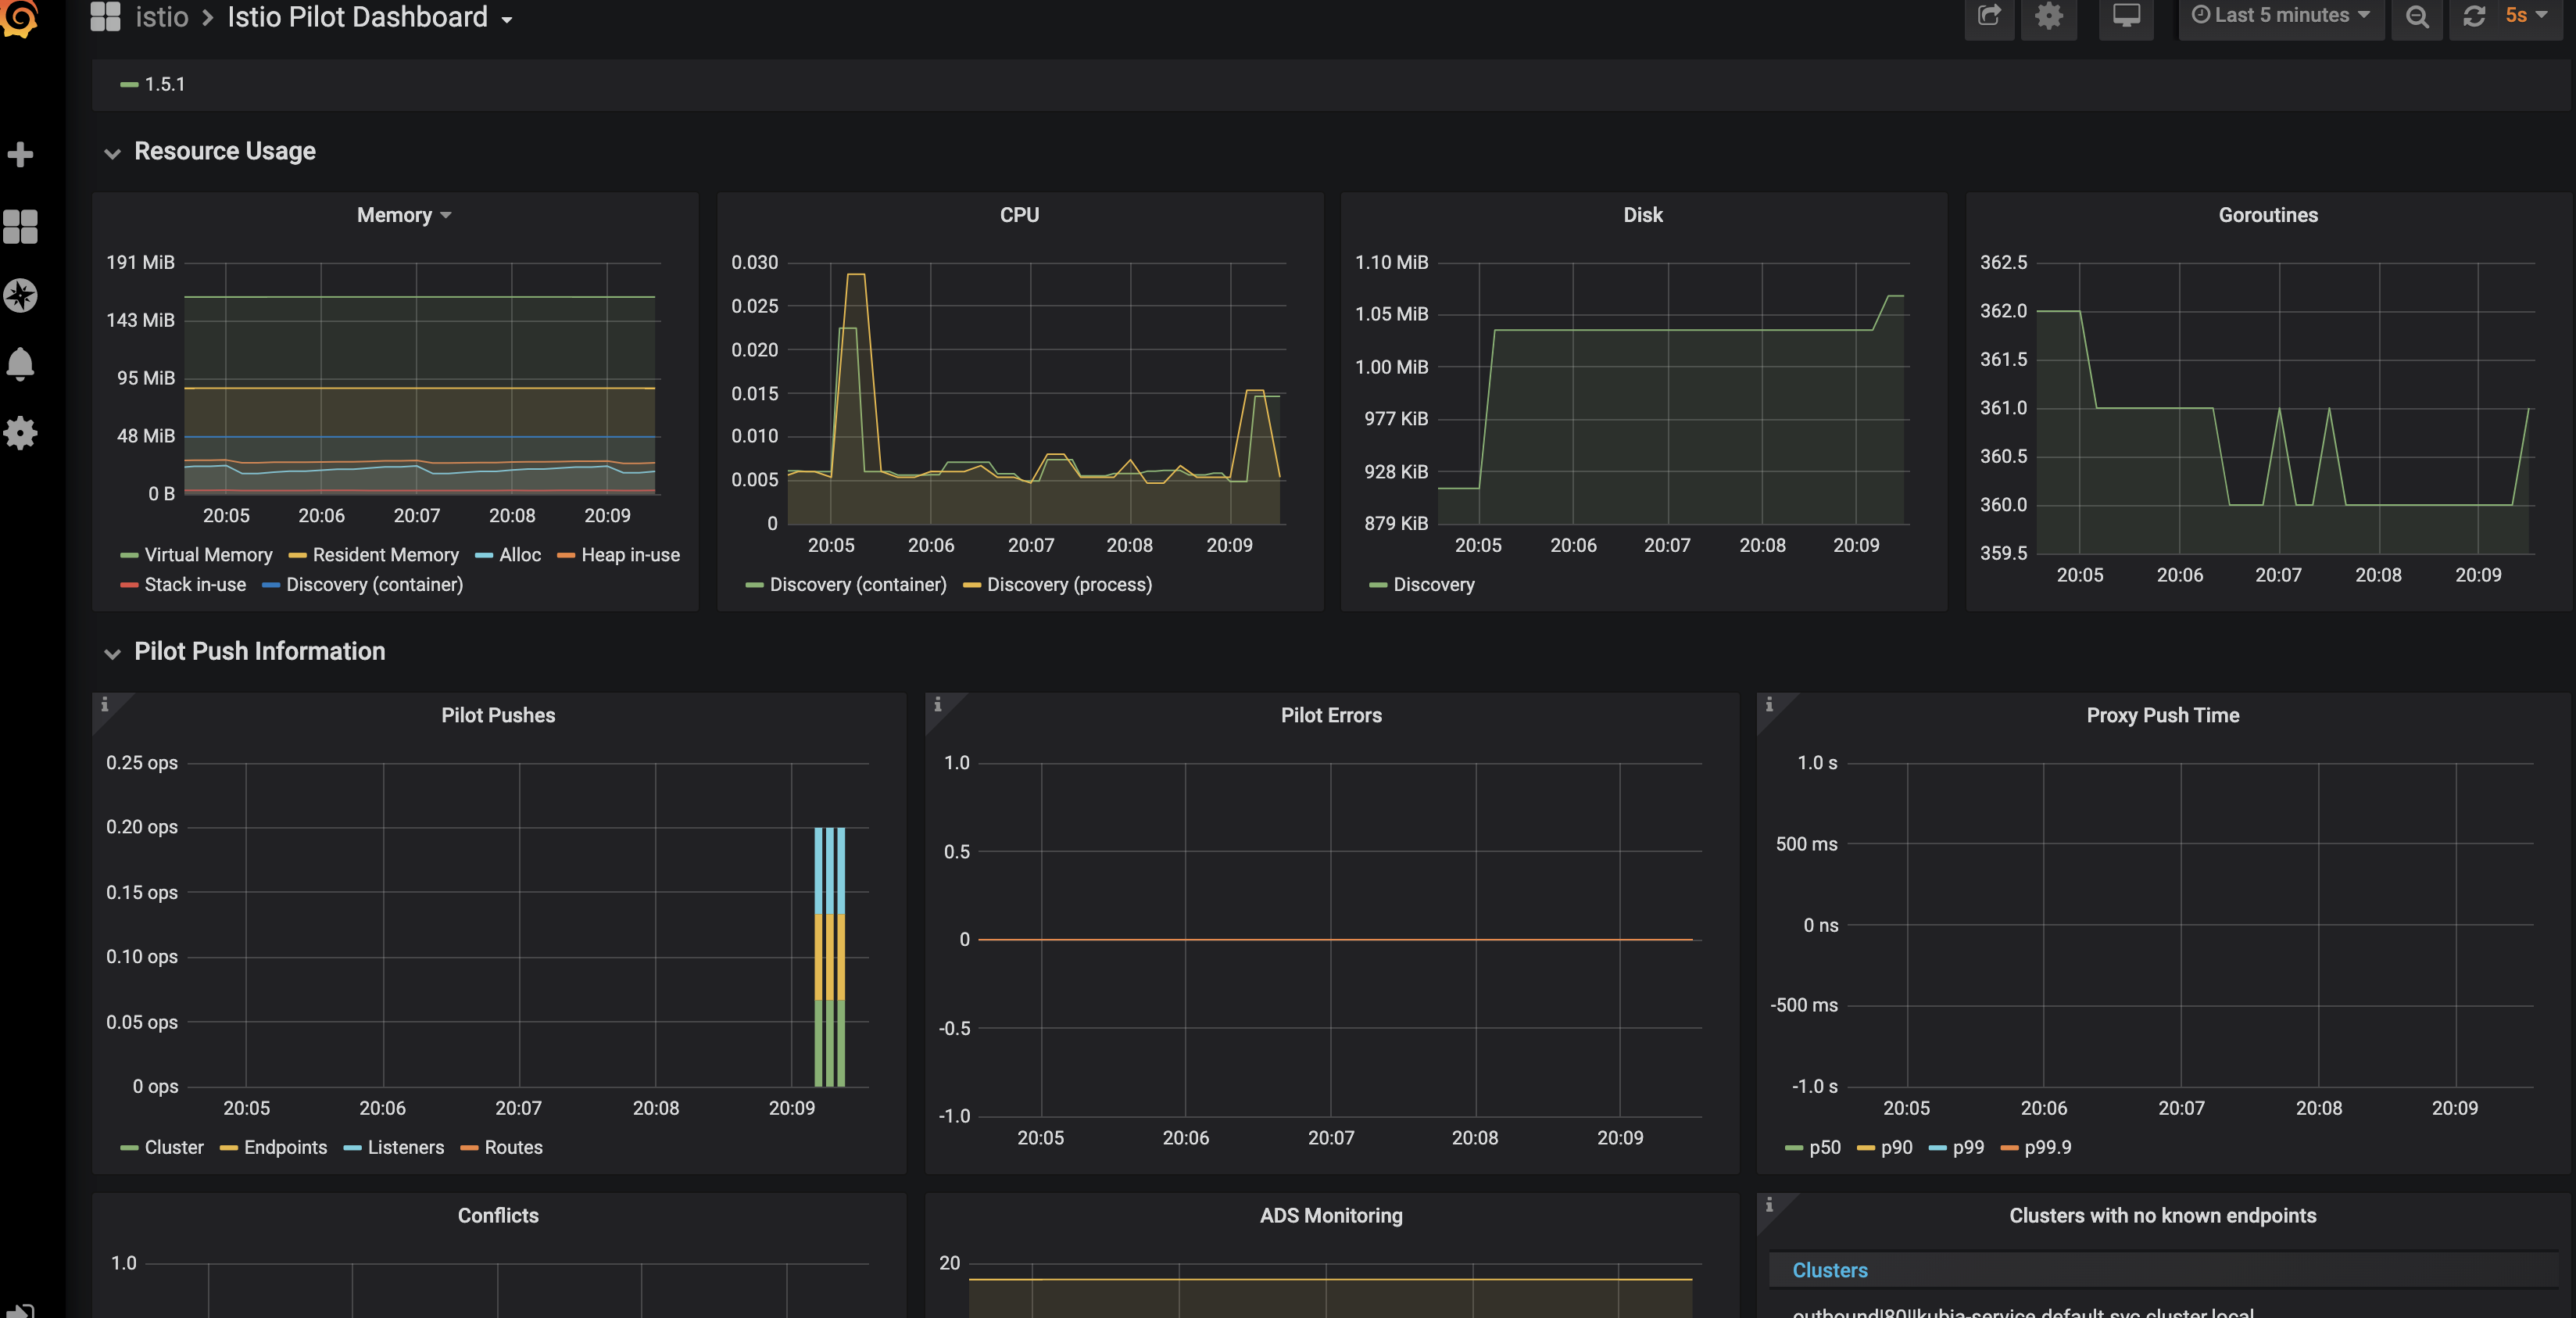Viewport: 2576px width, 1318px height.
Task: Click the istio breadcrumb folder link
Action: (x=162, y=16)
